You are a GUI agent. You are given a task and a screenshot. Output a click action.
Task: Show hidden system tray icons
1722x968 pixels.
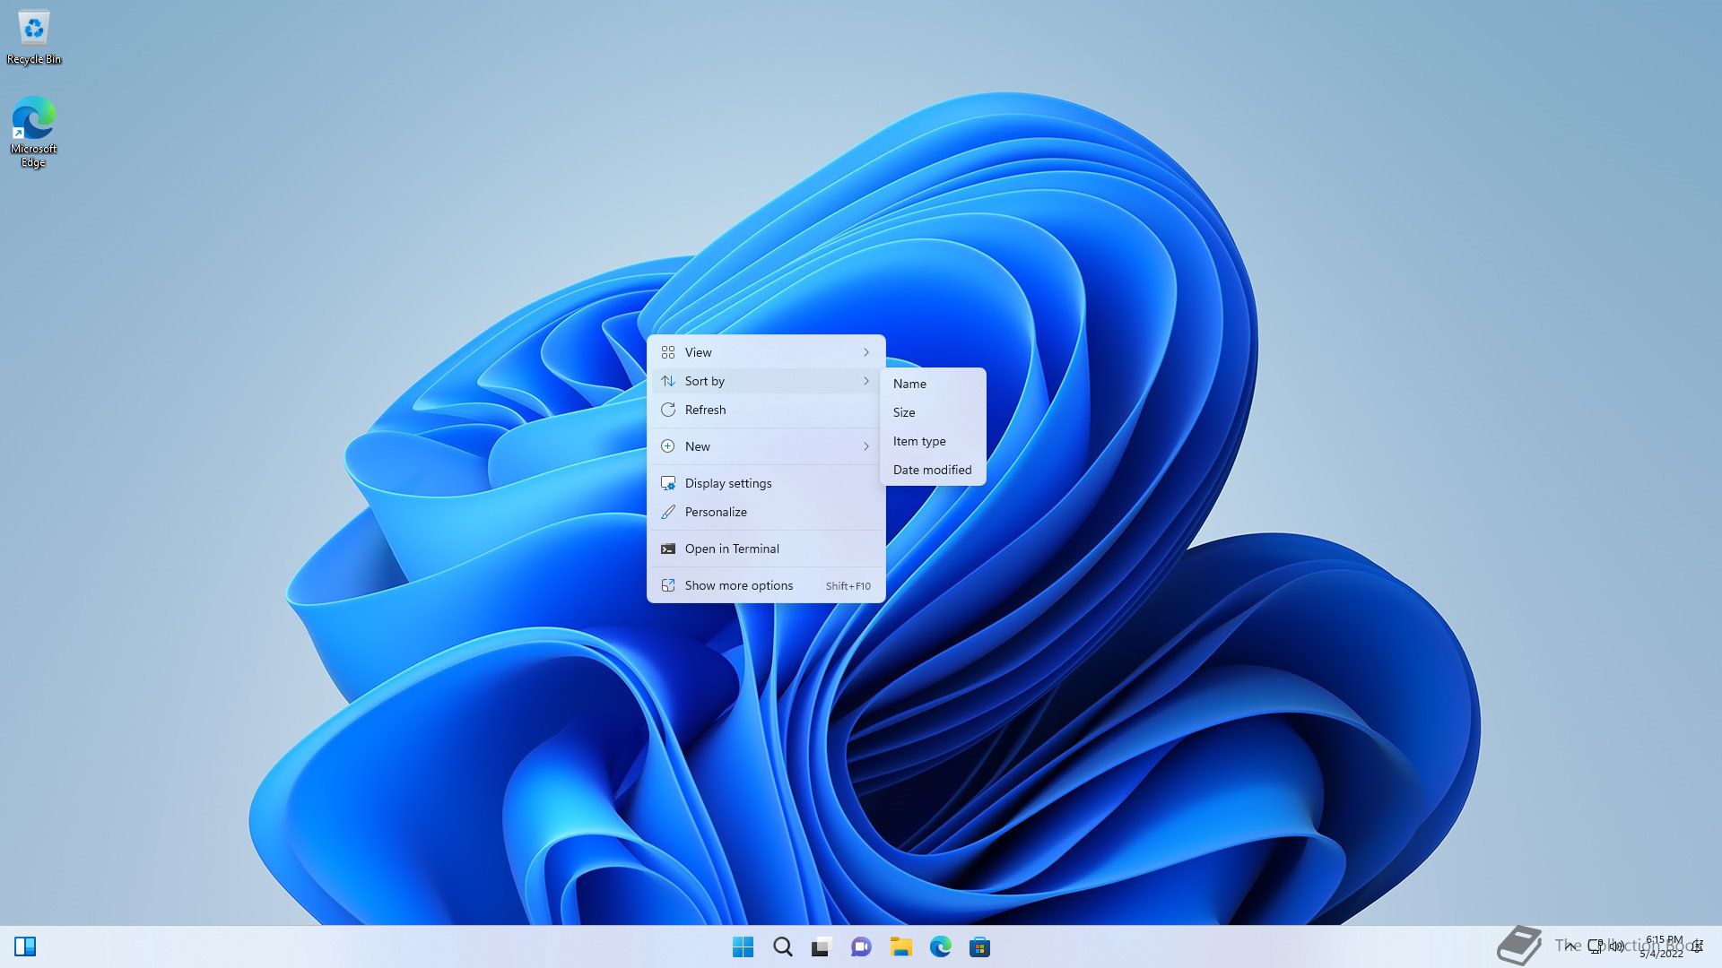coord(1570,946)
